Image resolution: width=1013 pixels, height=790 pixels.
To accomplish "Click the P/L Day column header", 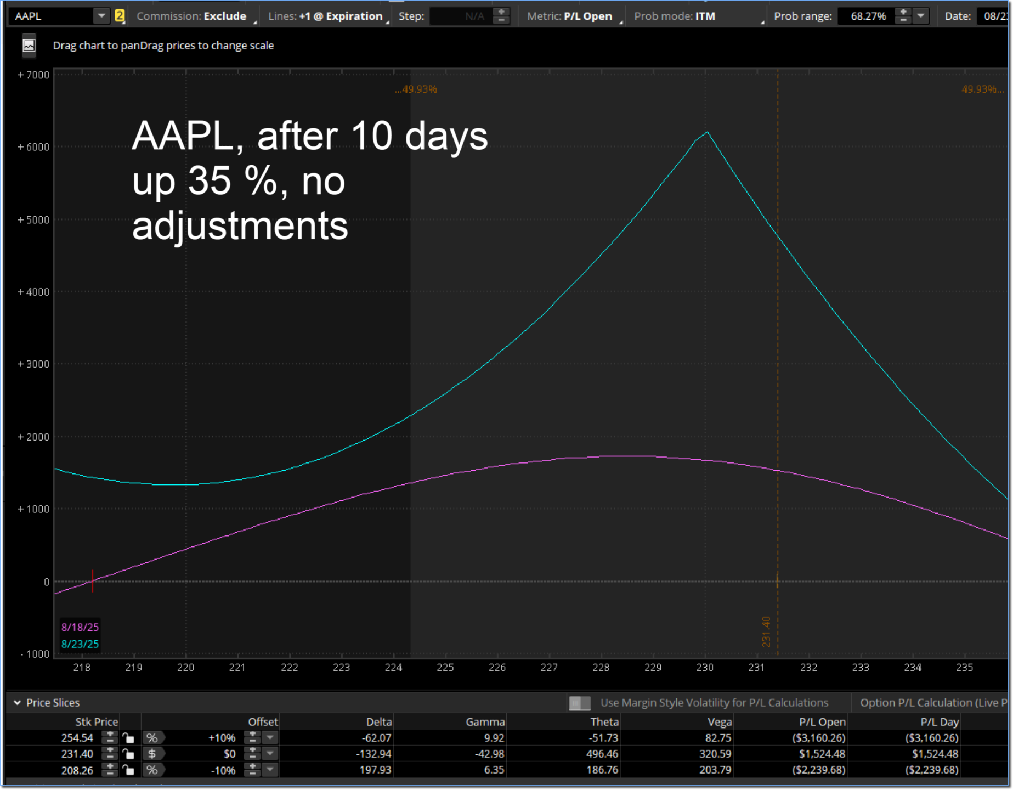I will click(940, 722).
